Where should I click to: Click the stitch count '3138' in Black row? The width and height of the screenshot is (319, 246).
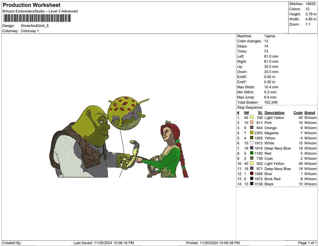click(x=258, y=184)
